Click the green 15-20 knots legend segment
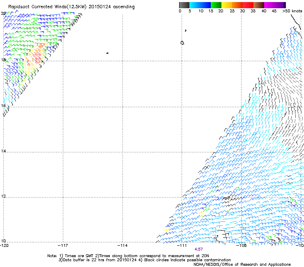Image resolution: width=304 pixels, height=267 pixels. (216, 5)
